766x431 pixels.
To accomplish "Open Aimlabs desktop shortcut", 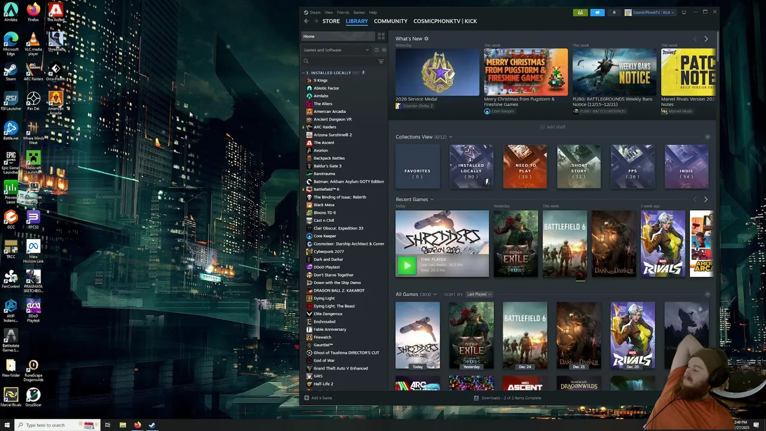I will coord(11,12).
